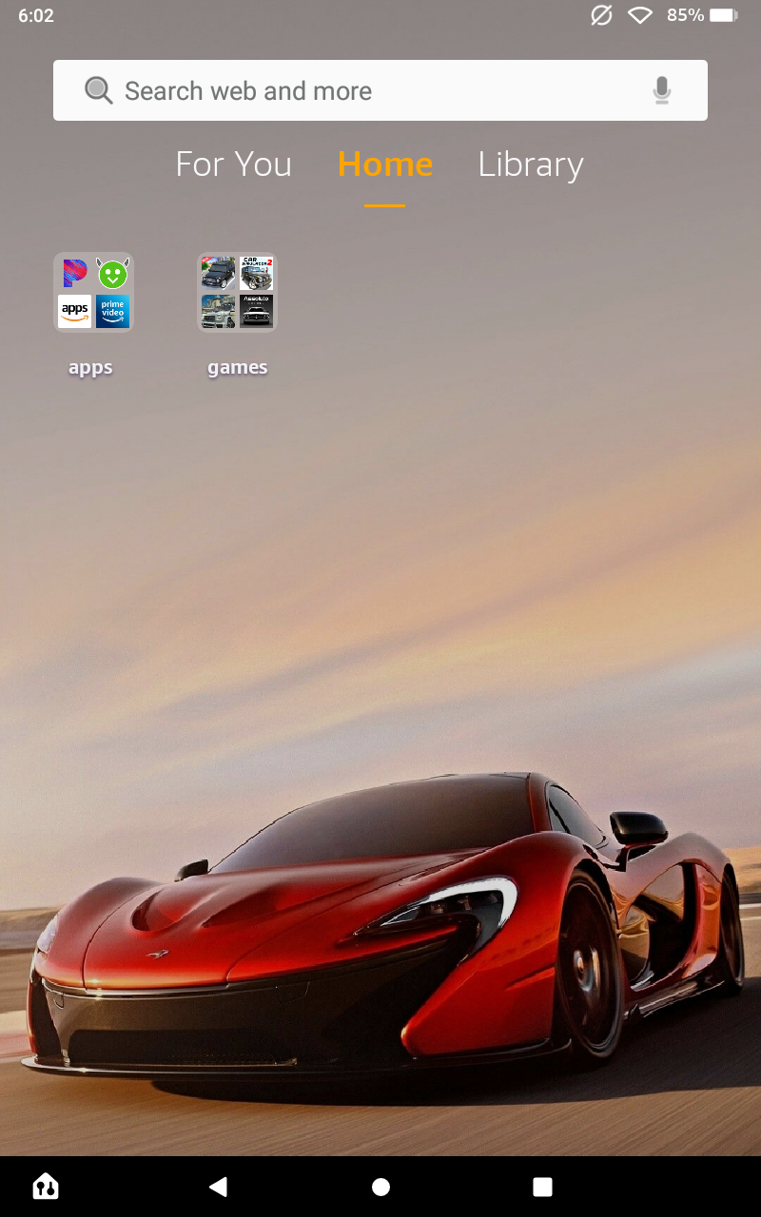Tap the magnifier search icon
Viewport: 761px width, 1217px height.
pos(98,90)
